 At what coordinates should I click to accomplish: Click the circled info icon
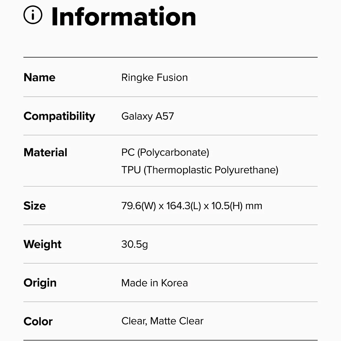pyautogui.click(x=33, y=15)
